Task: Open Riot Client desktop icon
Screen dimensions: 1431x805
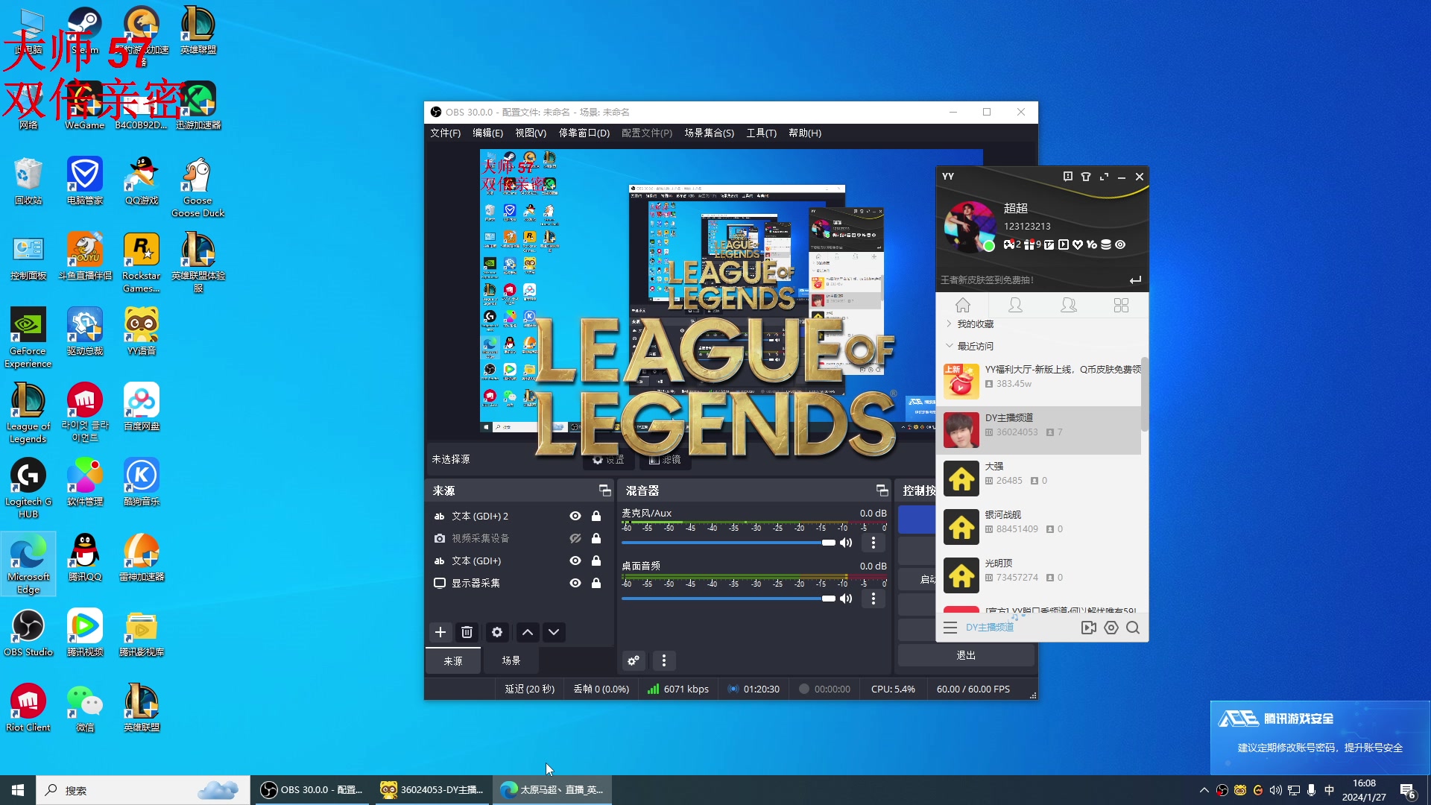Action: click(28, 708)
